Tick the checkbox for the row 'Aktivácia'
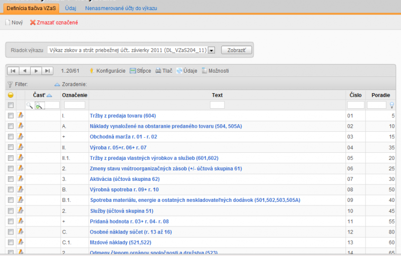This screenshot has height=256, width=401. (x=11, y=179)
